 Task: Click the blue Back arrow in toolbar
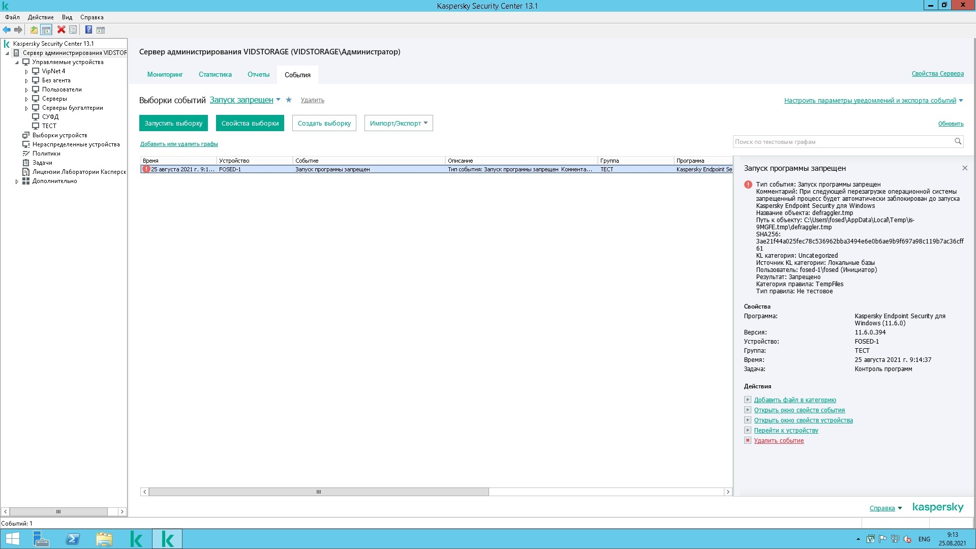pos(7,30)
